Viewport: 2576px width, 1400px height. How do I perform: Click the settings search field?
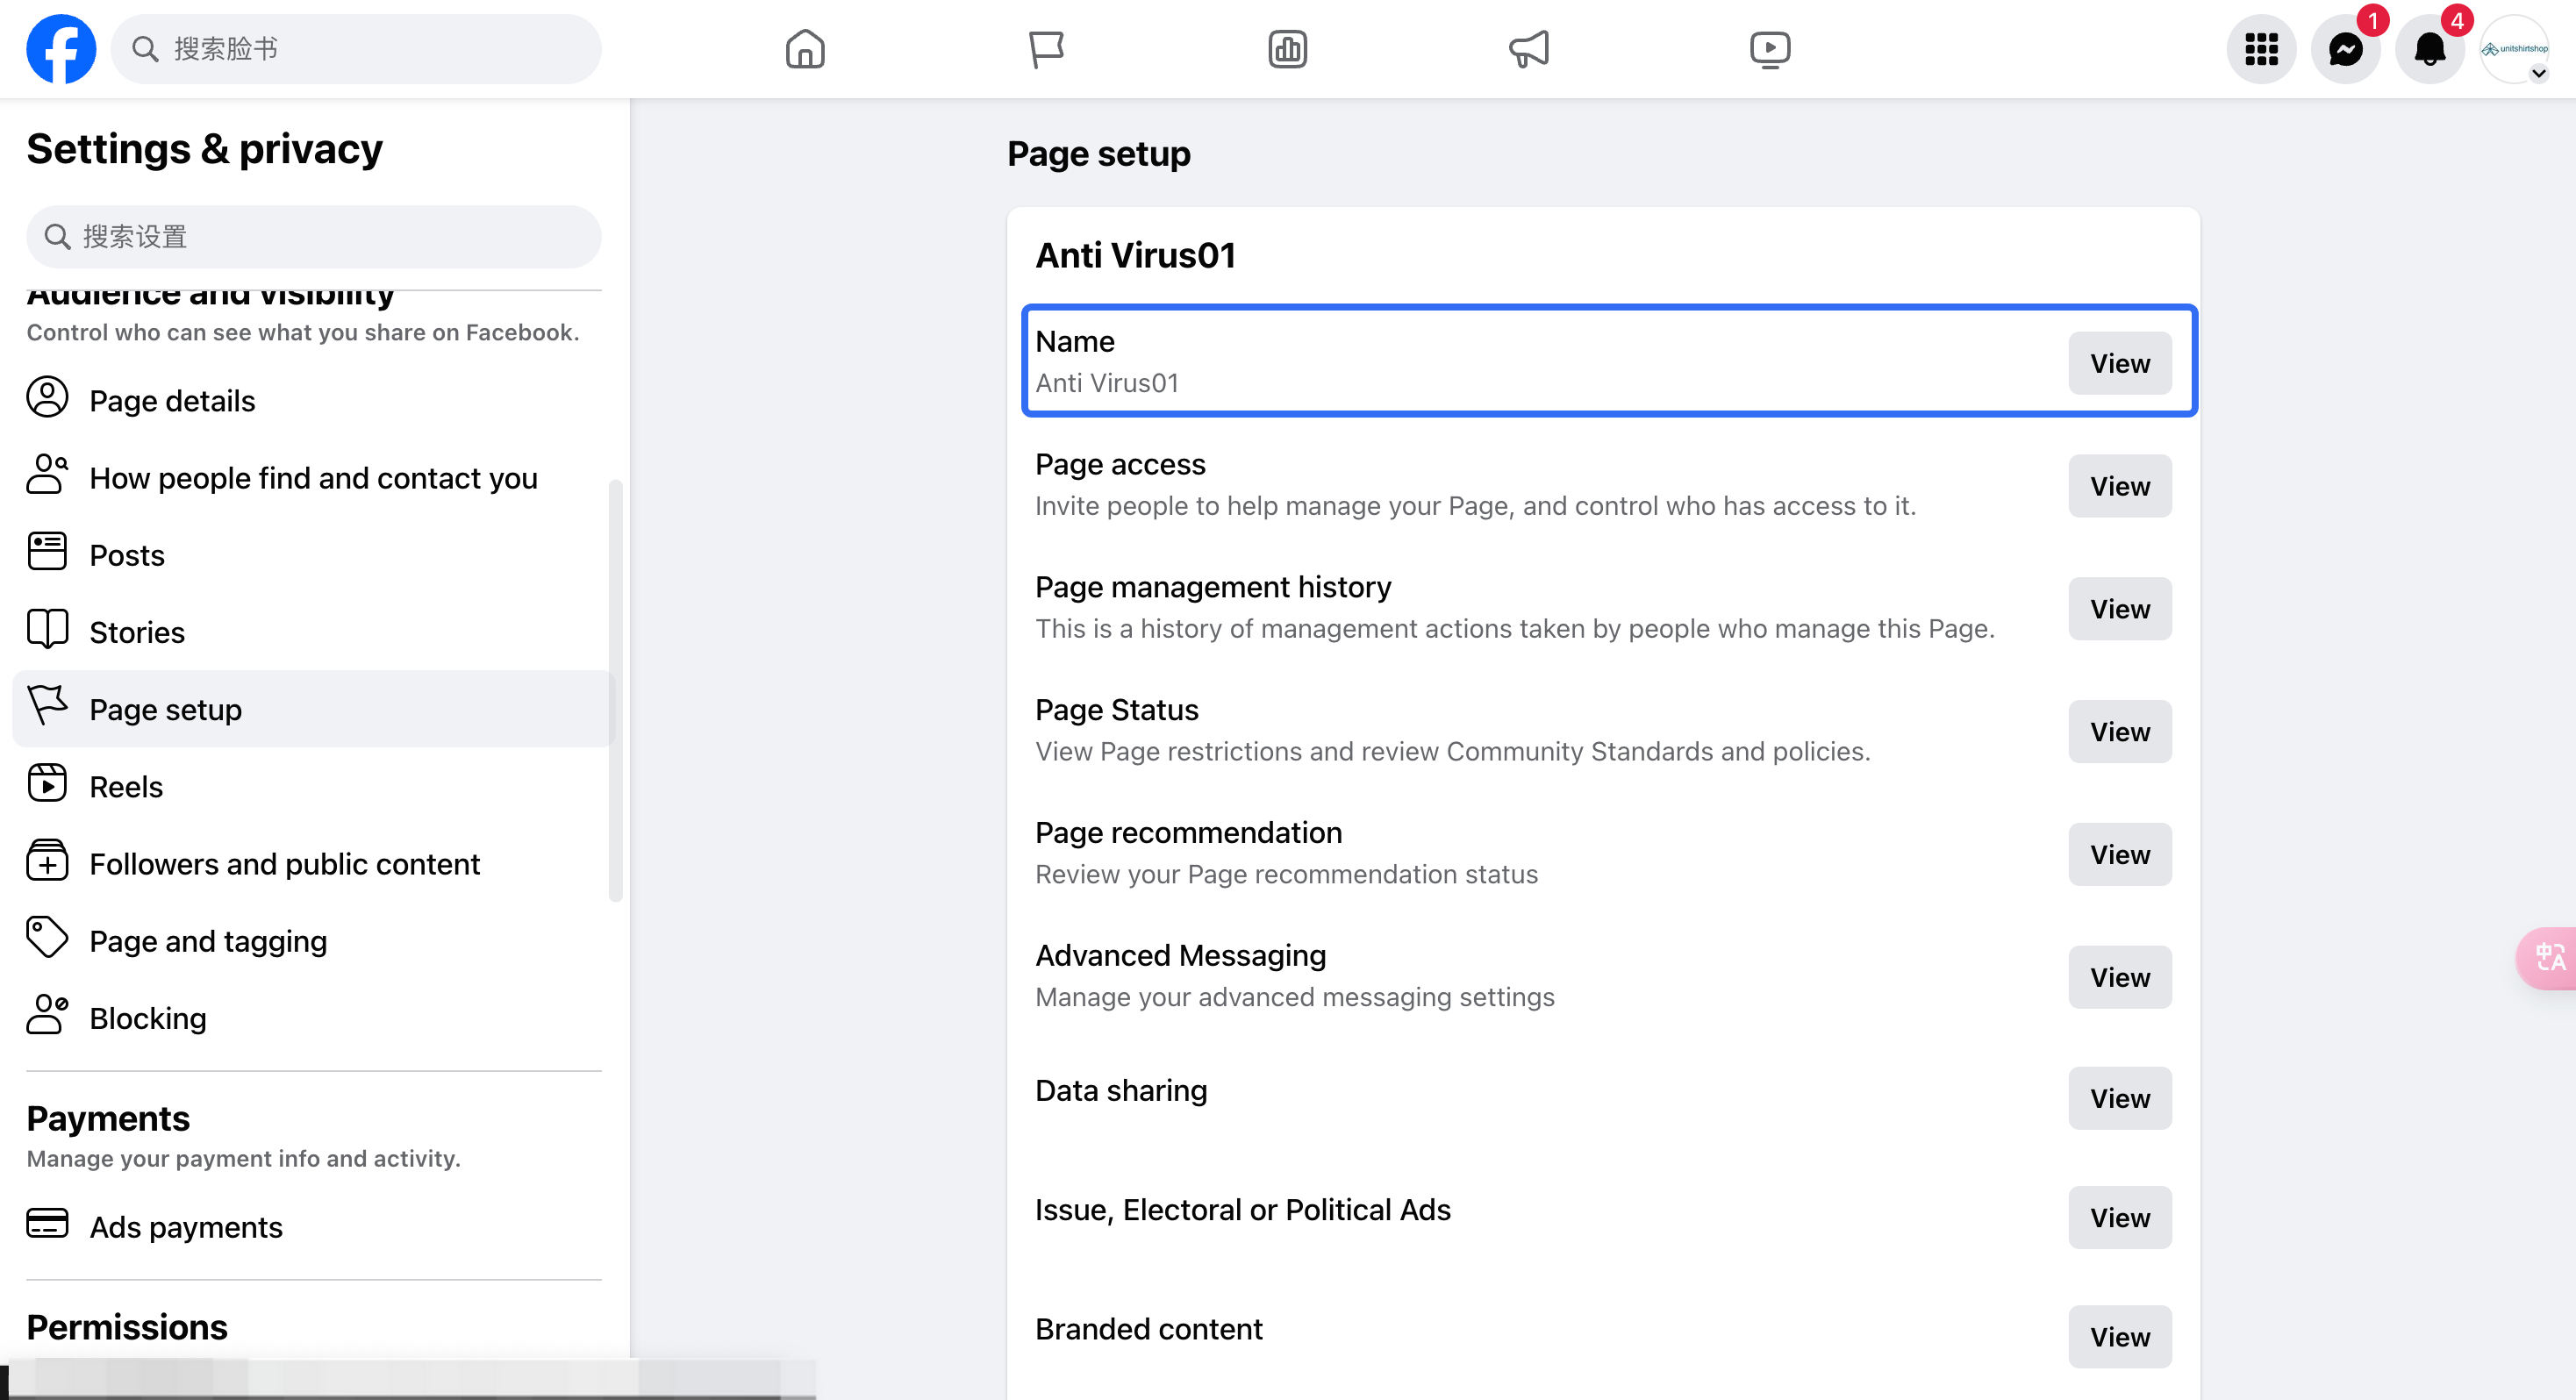314,237
